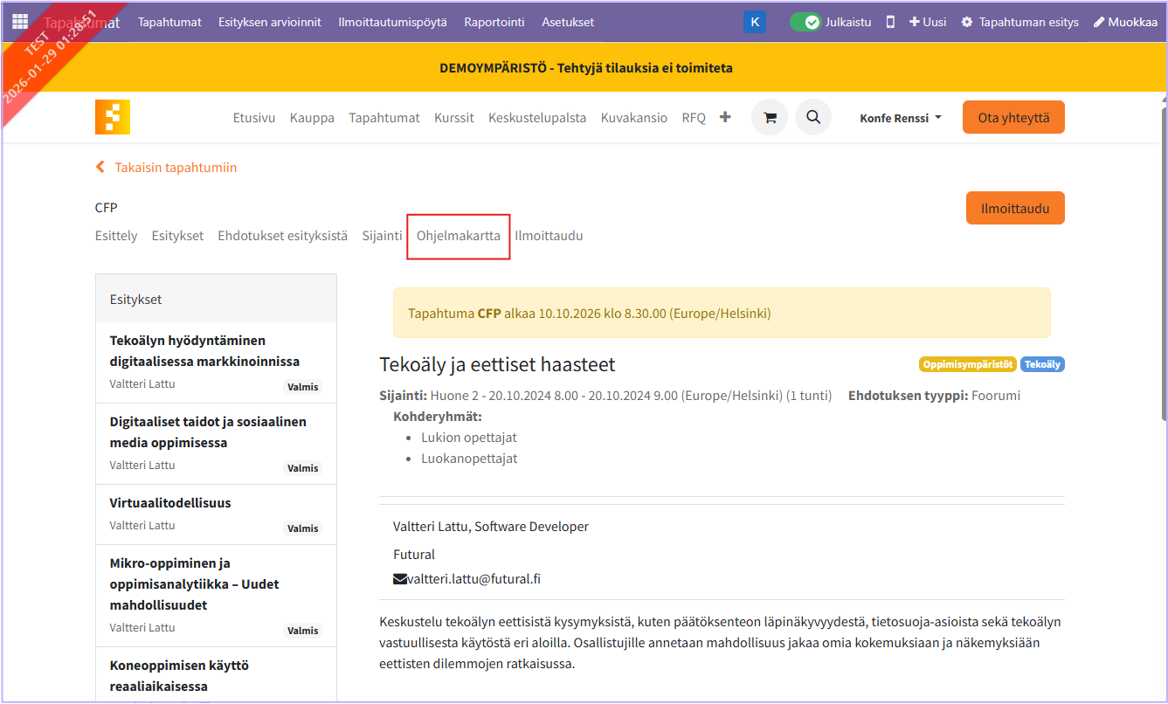Image resolution: width=1168 pixels, height=704 pixels.
Task: Click the Tekoäly blue tag badge
Action: point(1042,364)
